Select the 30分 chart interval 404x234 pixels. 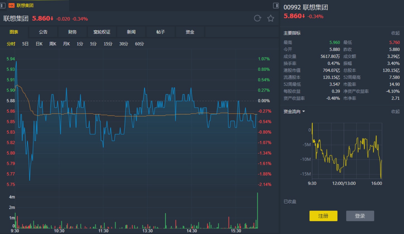point(124,44)
